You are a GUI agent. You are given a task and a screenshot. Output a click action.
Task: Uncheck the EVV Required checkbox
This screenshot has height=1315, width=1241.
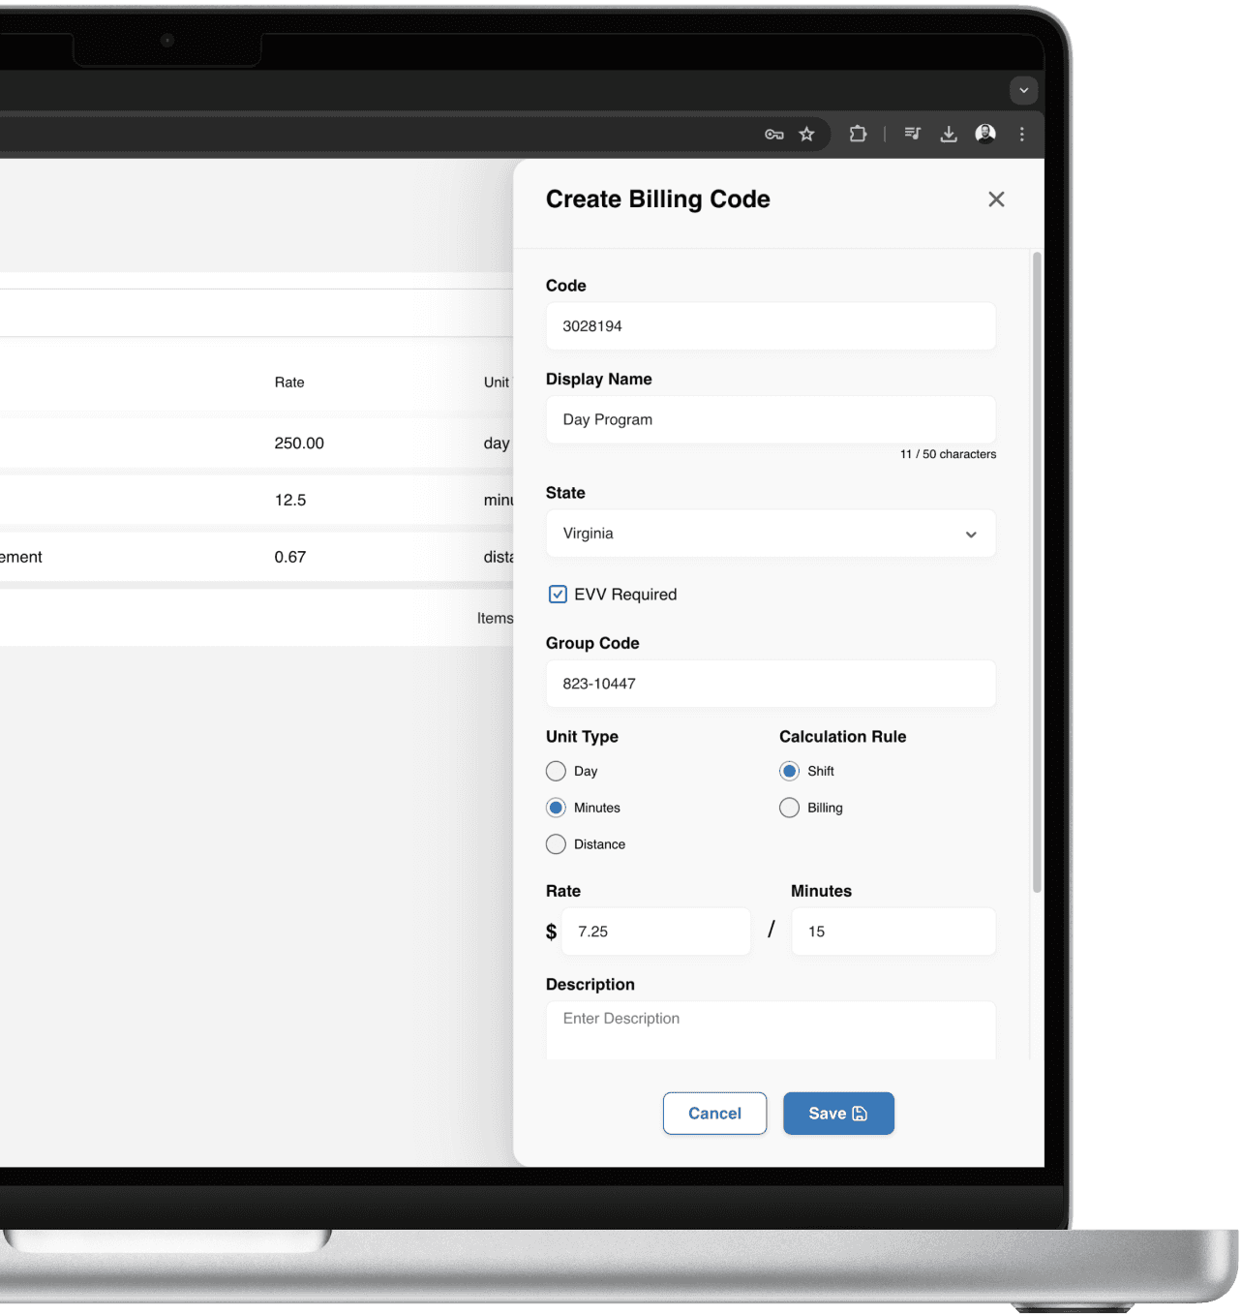(x=558, y=594)
